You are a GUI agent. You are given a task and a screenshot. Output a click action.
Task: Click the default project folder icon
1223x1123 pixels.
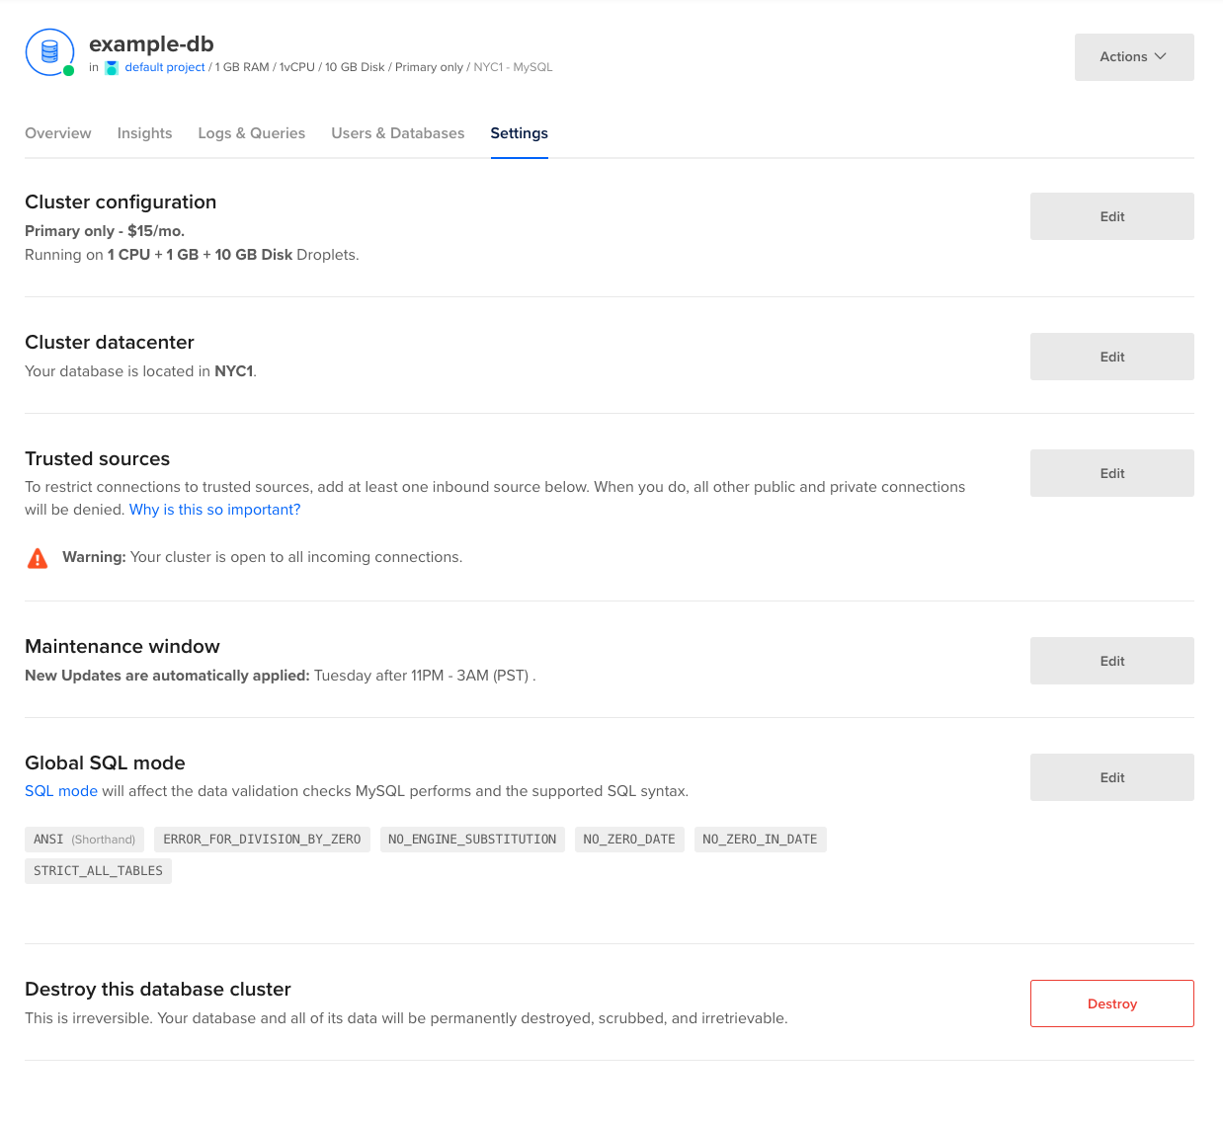(111, 67)
